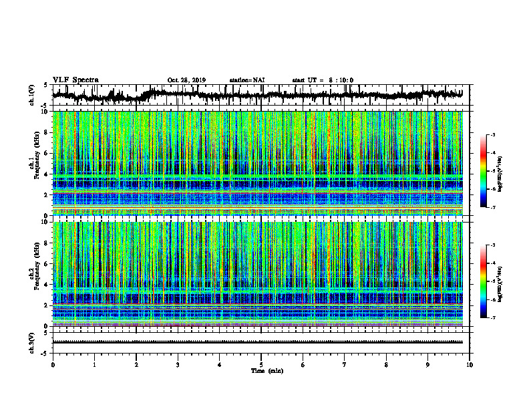This screenshot has height=409, width=529.
Task: Click the time axis tick label "3"
Action: (178, 365)
